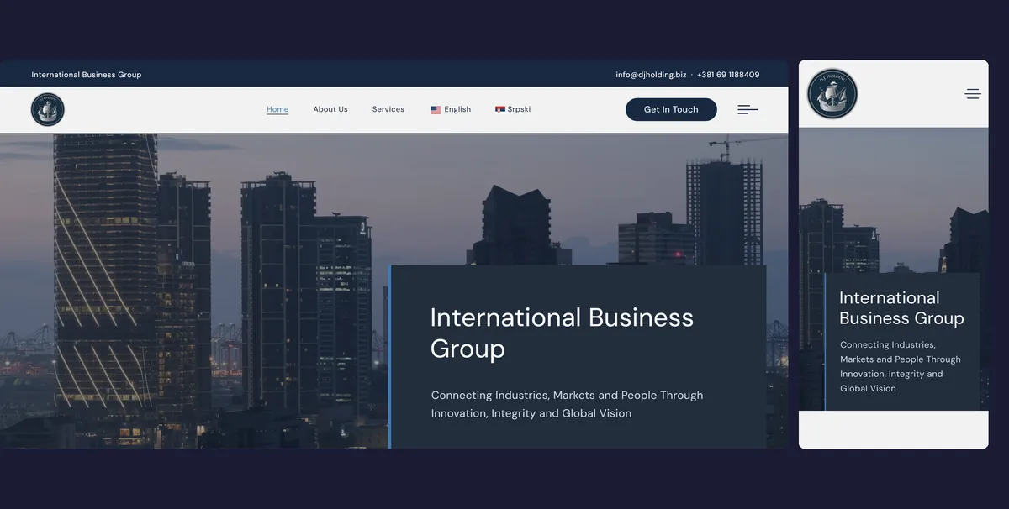The image size is (1009, 509).
Task: Select the Services menu item
Action: (388, 109)
